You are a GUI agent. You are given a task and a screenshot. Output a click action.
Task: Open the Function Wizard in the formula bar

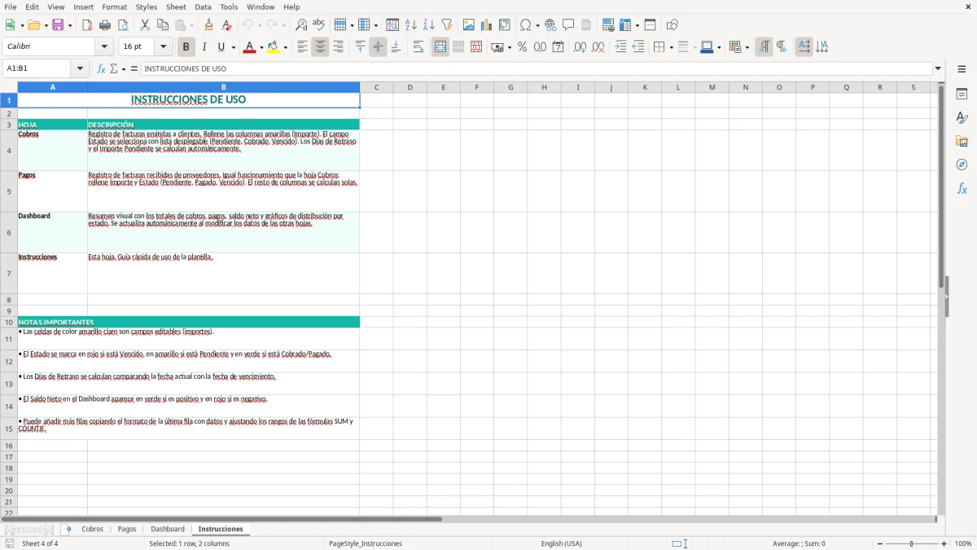click(x=102, y=69)
